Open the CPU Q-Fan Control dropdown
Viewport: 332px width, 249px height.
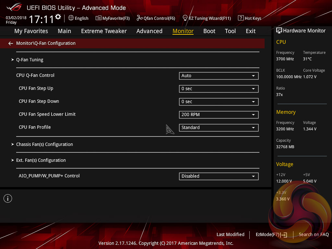[x=219, y=76]
